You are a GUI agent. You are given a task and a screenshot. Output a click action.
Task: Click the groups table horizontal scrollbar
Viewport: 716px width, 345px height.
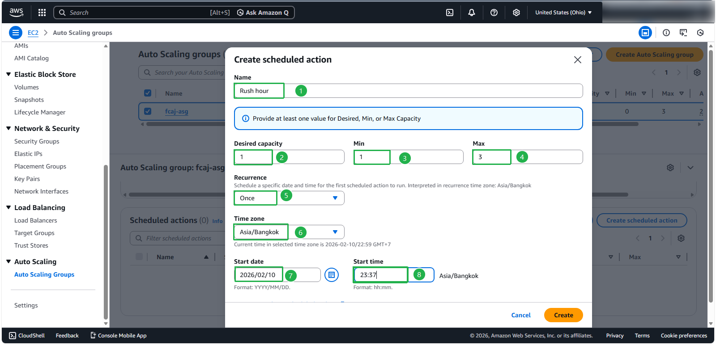pyautogui.click(x=392, y=124)
